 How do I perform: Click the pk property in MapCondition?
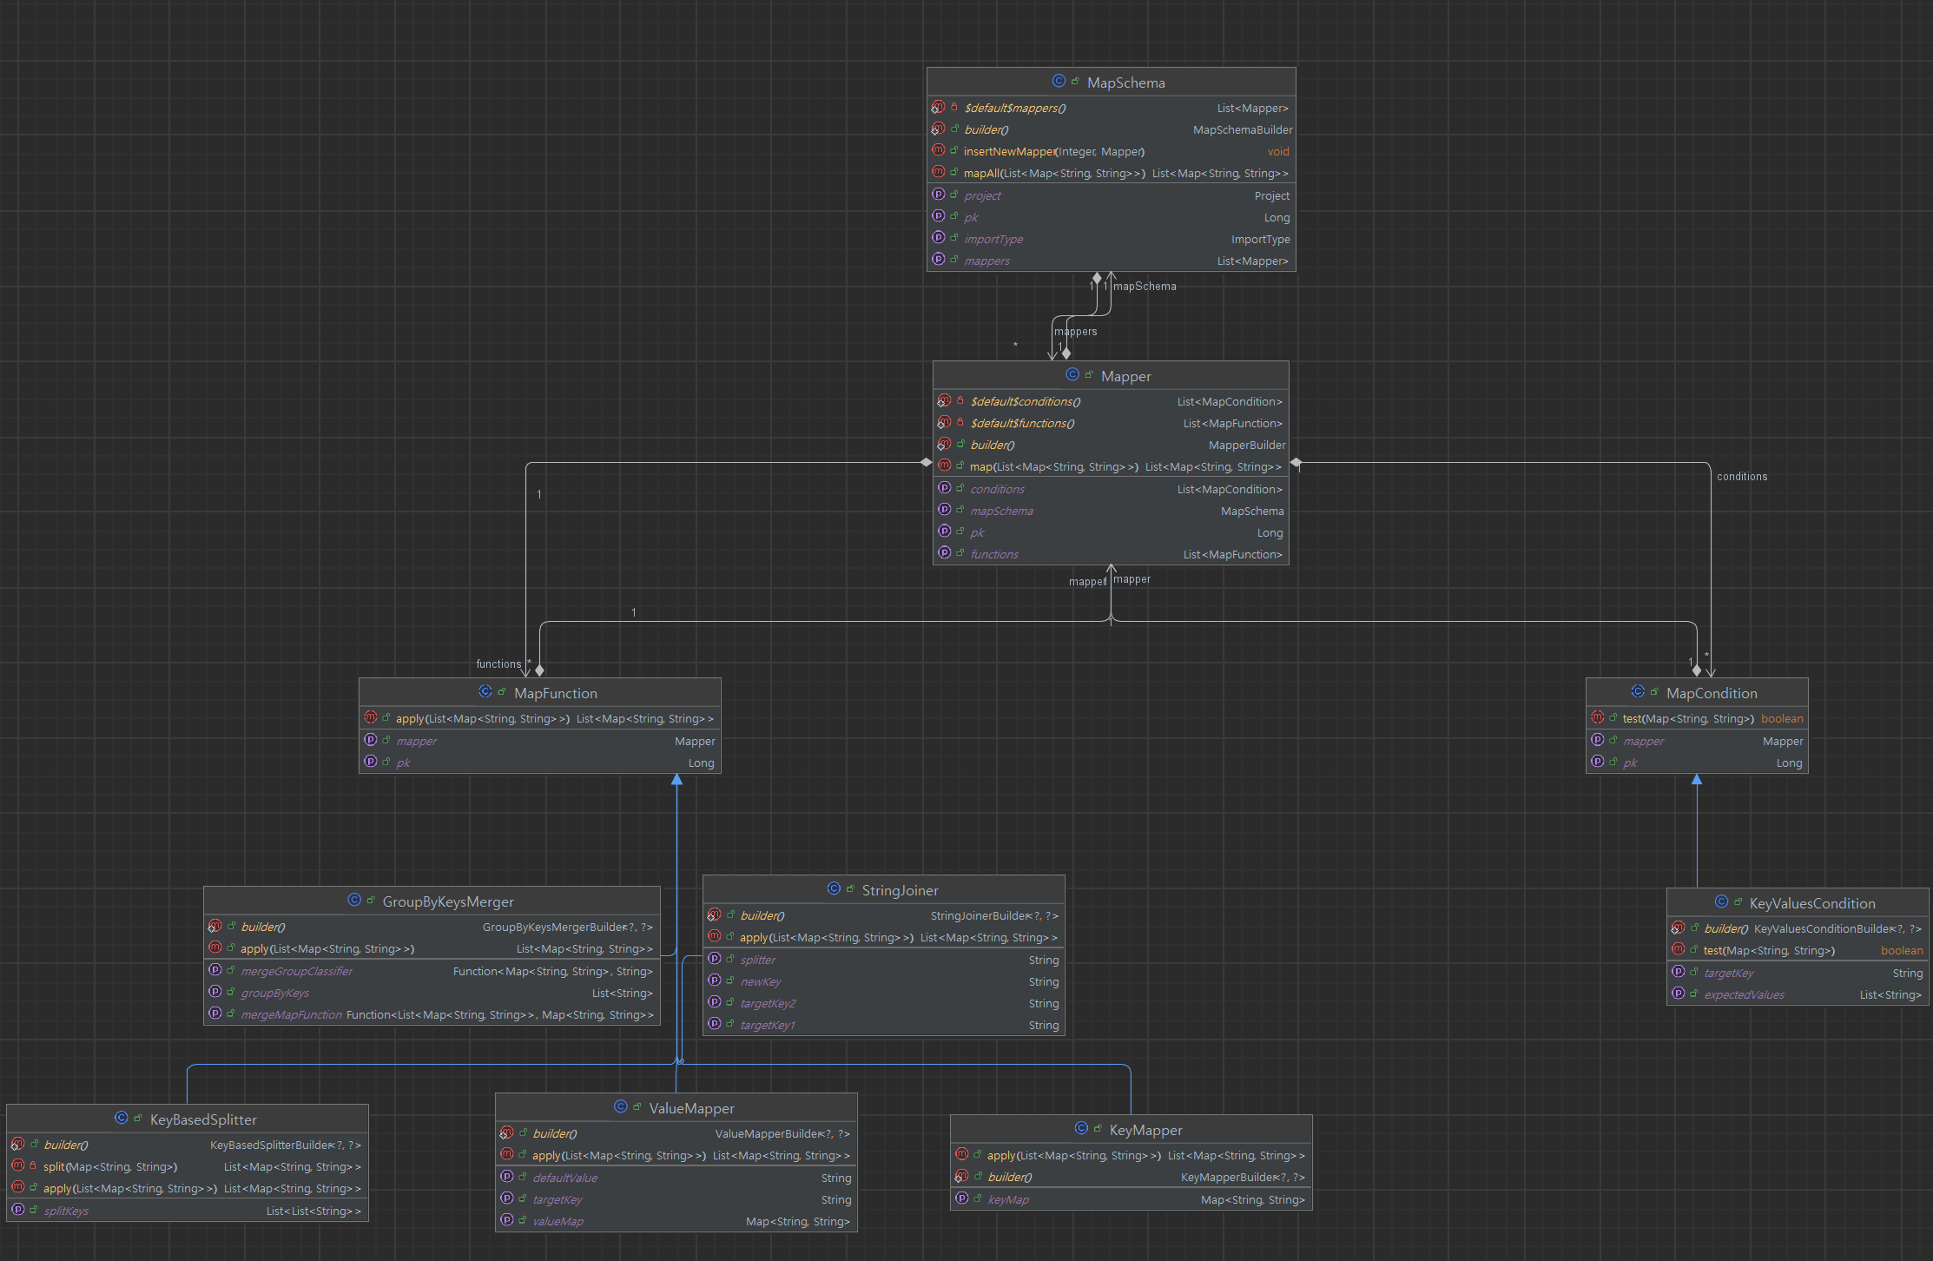pos(1630,763)
